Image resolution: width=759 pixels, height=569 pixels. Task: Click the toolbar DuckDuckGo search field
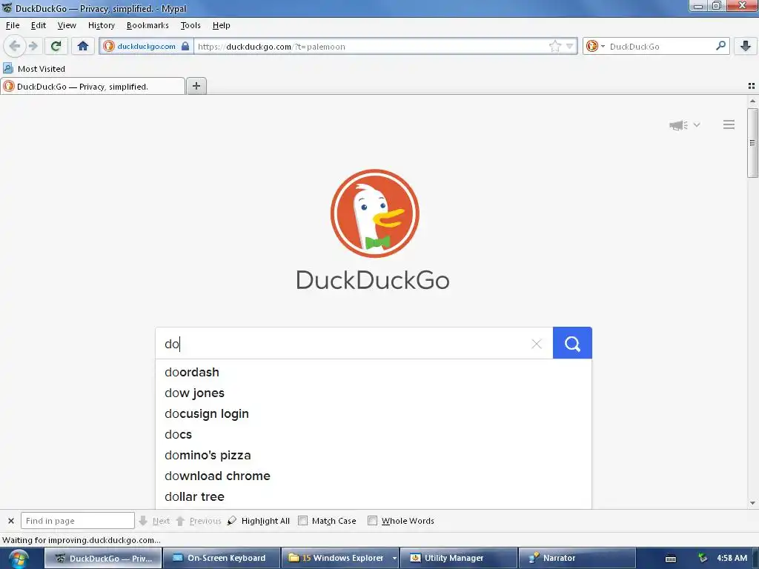tap(660, 47)
